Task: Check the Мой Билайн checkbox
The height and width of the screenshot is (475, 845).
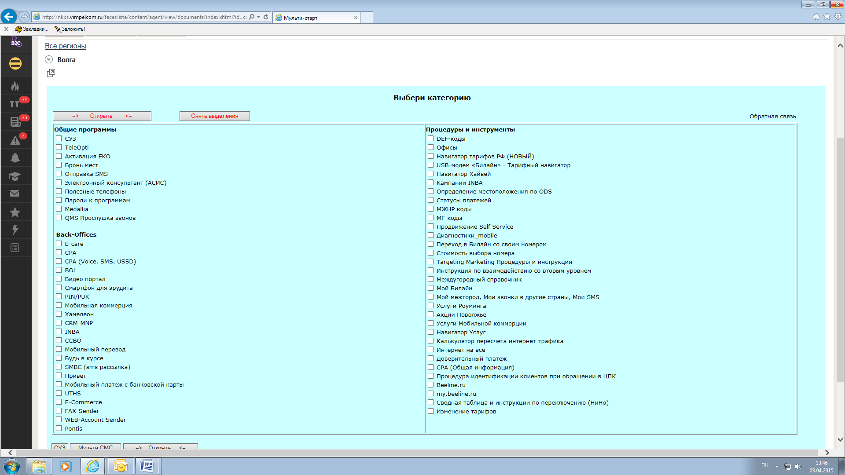Action: click(431, 288)
